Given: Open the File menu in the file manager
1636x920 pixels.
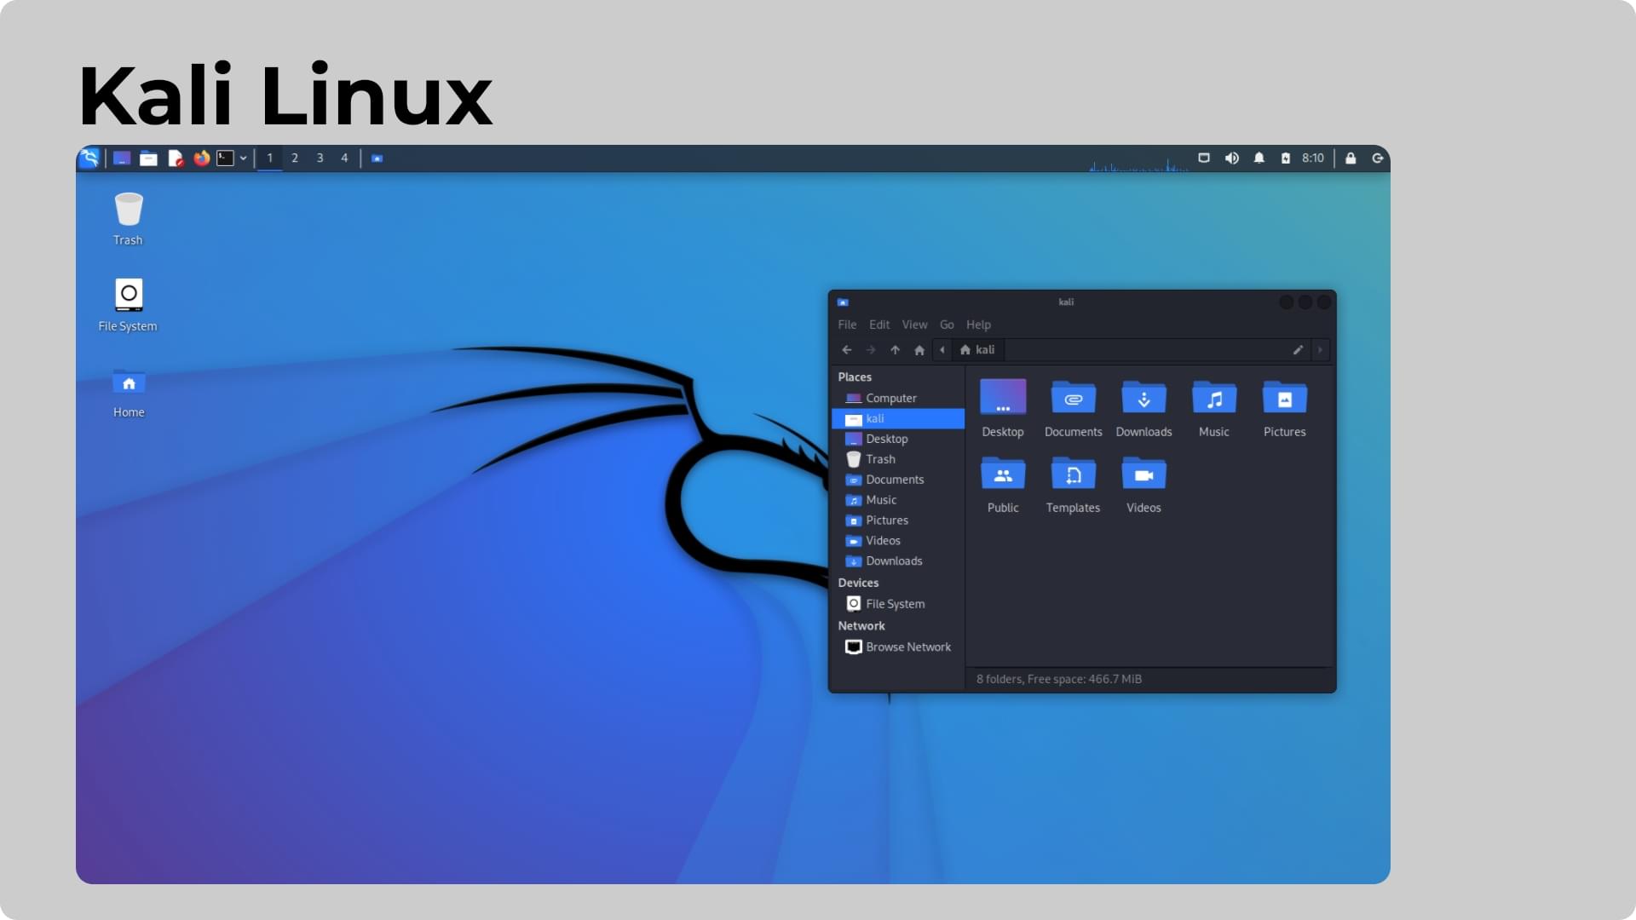Looking at the screenshot, I should [x=847, y=325].
